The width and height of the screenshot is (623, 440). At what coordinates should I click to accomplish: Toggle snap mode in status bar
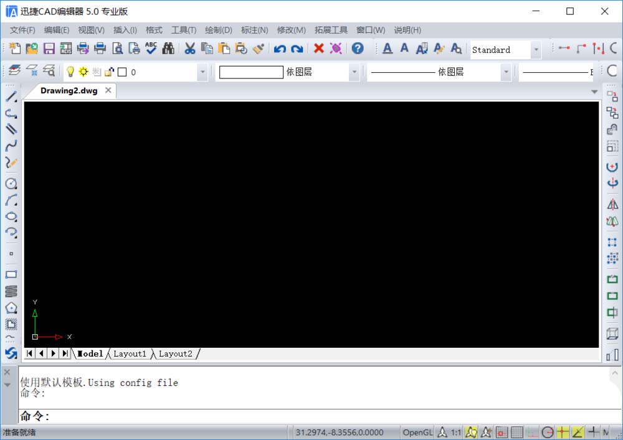point(502,432)
